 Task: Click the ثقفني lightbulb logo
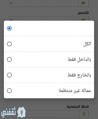click(x=21, y=112)
